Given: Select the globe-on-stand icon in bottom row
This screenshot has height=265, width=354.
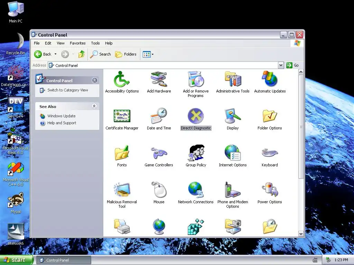Looking at the screenshot, I should click(x=159, y=227).
